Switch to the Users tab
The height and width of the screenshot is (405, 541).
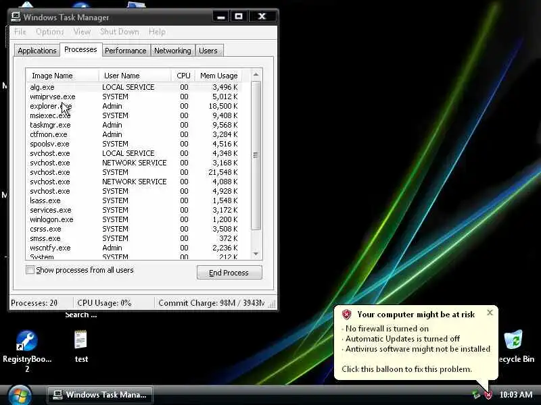coord(208,51)
